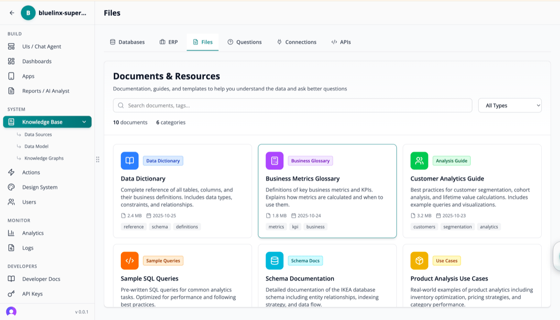Click the yellow cube Use Cases icon
This screenshot has width=560, height=320.
419,261
